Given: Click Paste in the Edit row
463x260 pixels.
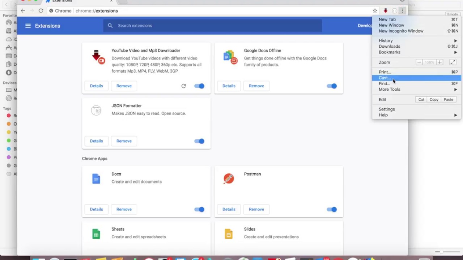Looking at the screenshot, I should 449,100.
